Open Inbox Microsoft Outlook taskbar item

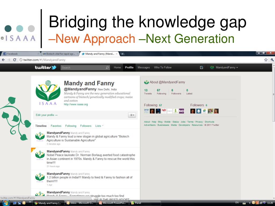tap(80, 203)
